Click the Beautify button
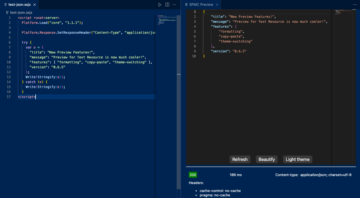The width and height of the screenshot is (360, 198). [x=267, y=159]
